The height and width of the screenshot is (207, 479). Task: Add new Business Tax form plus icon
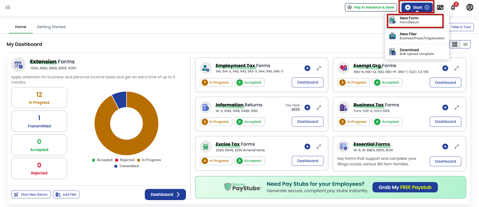coord(445,107)
